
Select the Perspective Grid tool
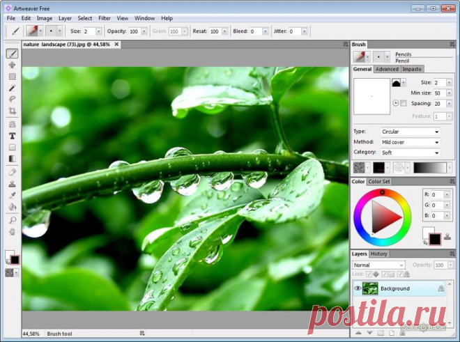(x=12, y=124)
